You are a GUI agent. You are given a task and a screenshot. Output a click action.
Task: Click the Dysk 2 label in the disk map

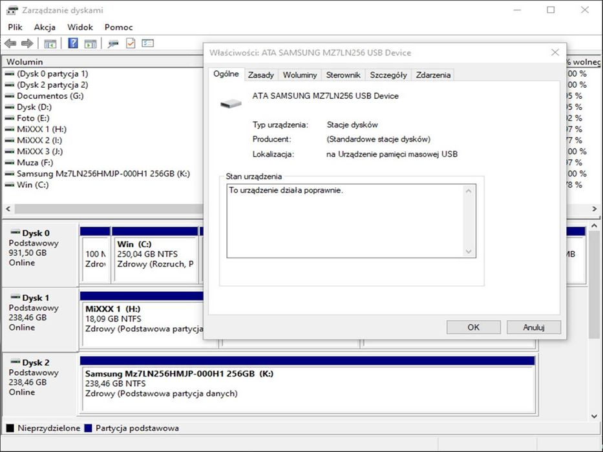coord(36,362)
